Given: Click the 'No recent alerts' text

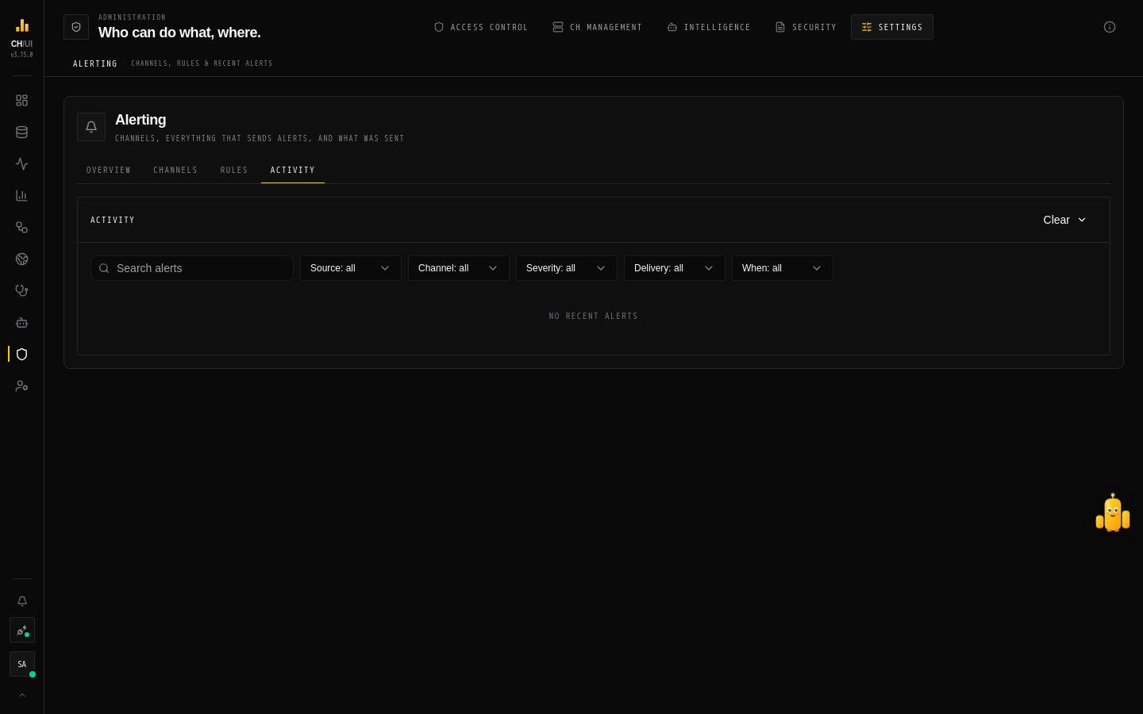Looking at the screenshot, I should 594,316.
